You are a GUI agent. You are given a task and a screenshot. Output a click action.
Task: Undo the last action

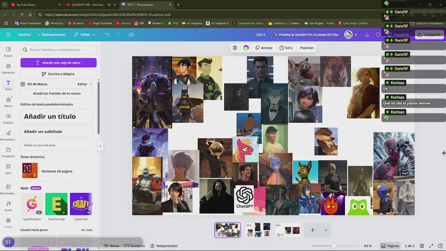(107, 35)
